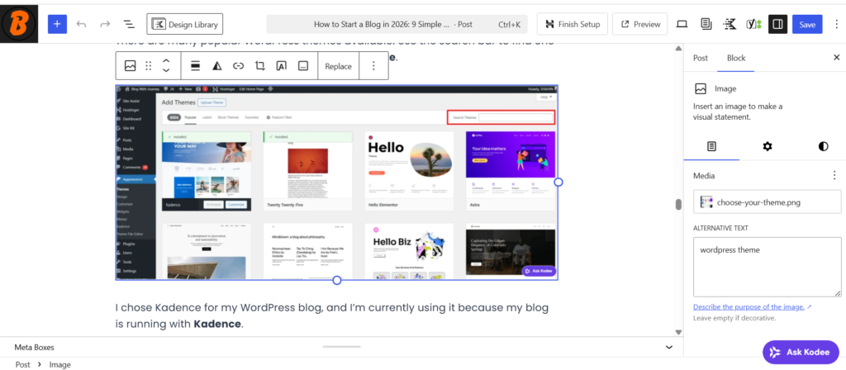The height and width of the screenshot is (370, 846).
Task: Select Post in the breadcrumb
Action: (22, 364)
